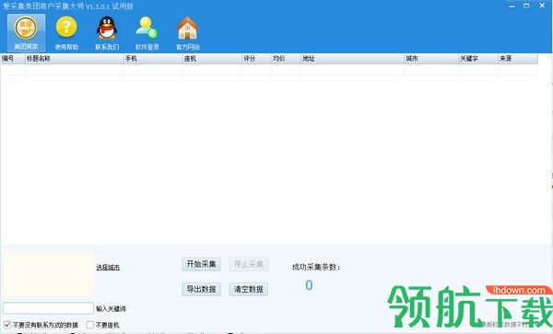Sort by the 地址 column header
Image resolution: width=553 pixels, height=334 pixels.
(353, 59)
